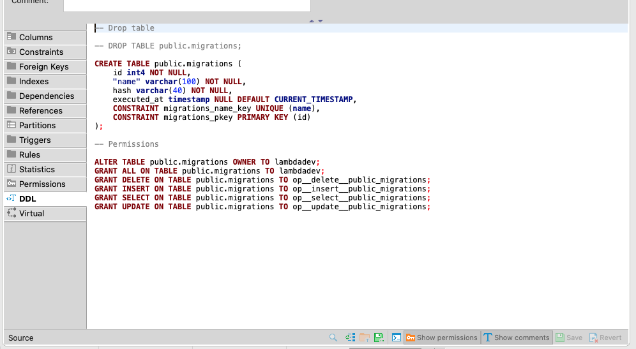Click the Comment input field

pos(187,5)
